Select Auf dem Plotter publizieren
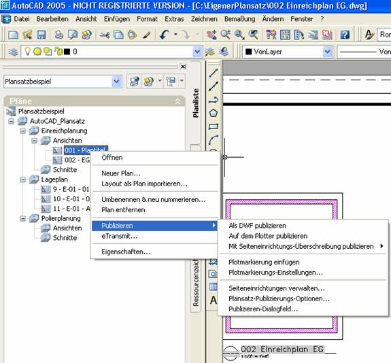Screen dimensions: 391x363 pyautogui.click(x=268, y=236)
